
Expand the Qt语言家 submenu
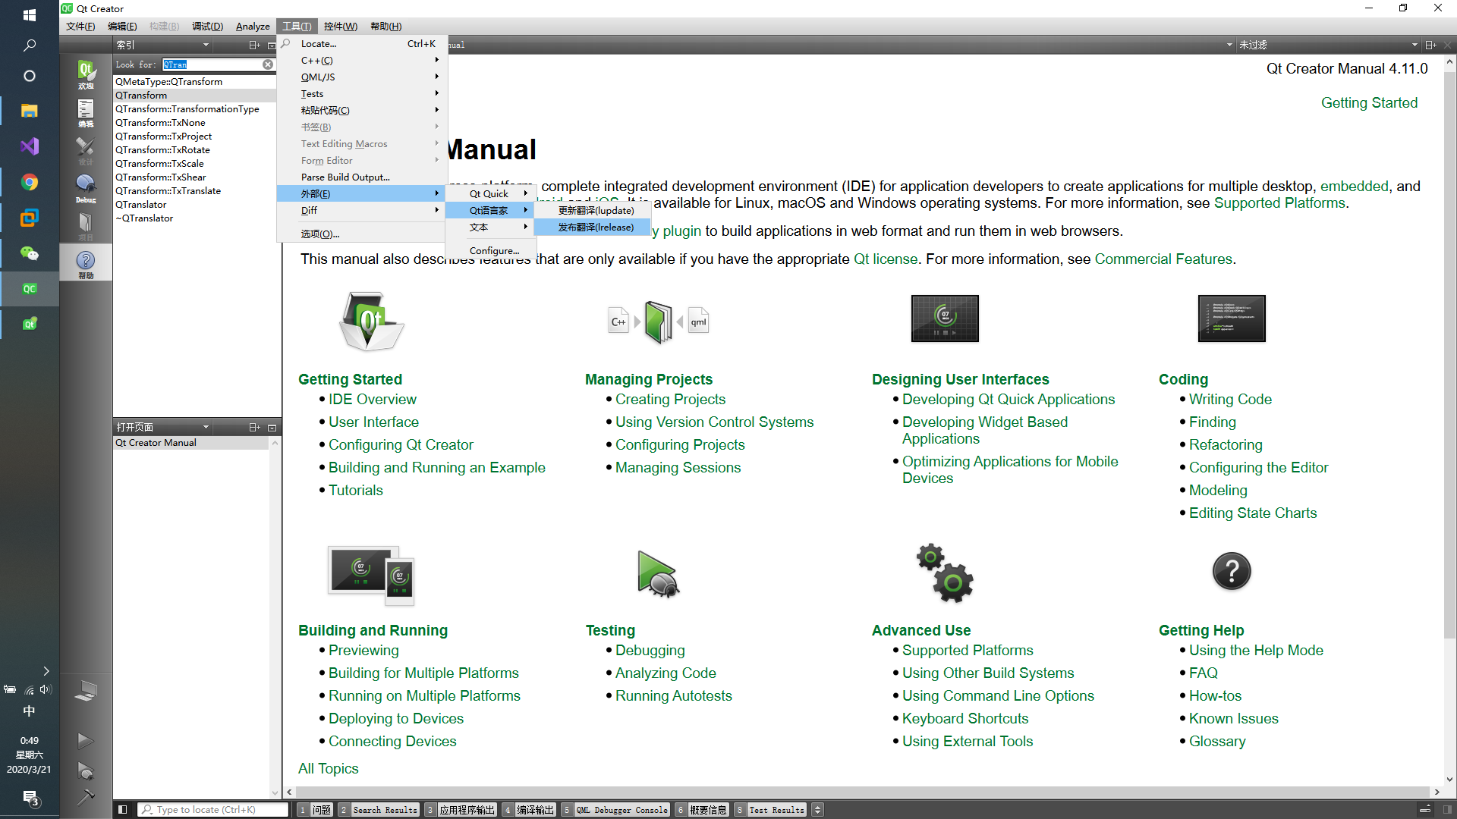coord(489,210)
